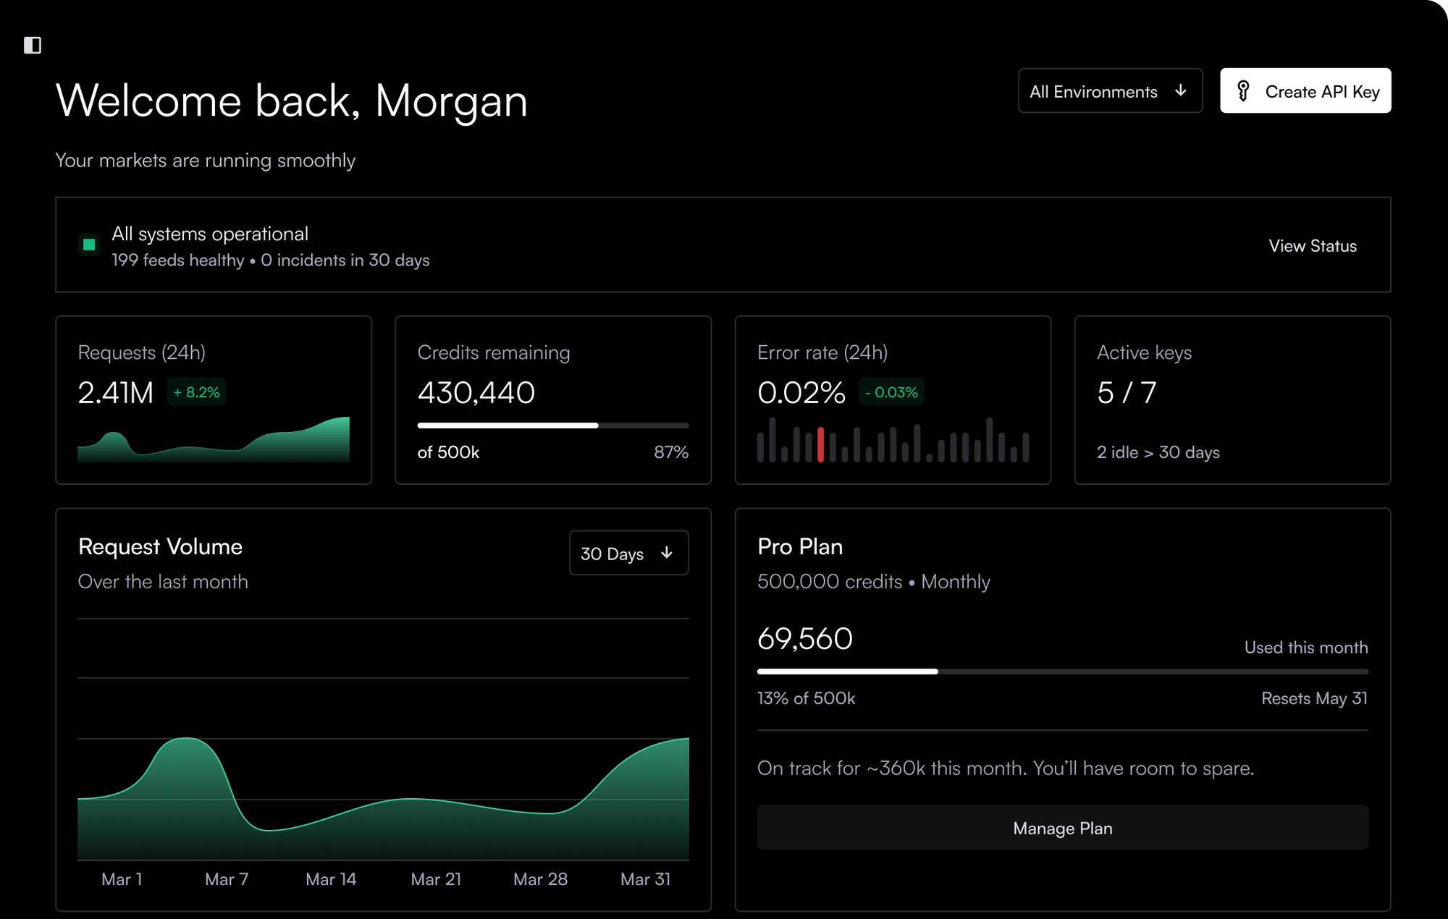
Task: Click the Mar 31 axis label
Action: [646, 879]
